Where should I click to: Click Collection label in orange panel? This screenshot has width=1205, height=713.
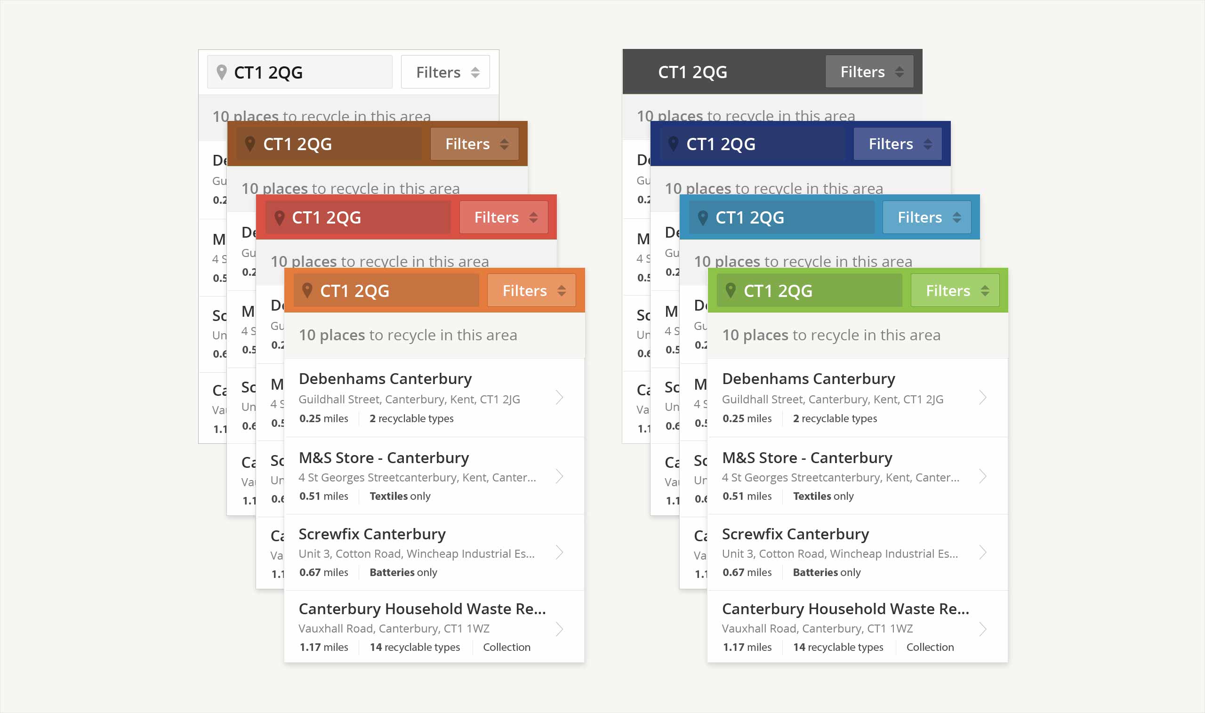click(x=506, y=647)
